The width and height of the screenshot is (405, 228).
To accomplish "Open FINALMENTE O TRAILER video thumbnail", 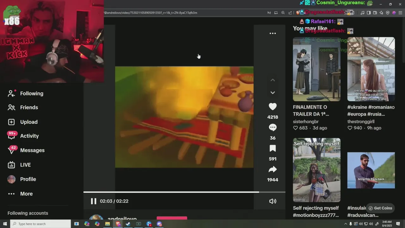I will 316,69.
